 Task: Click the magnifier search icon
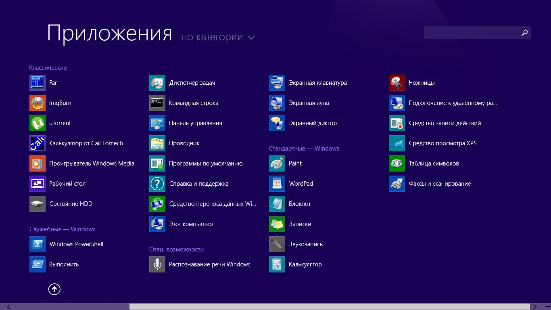tap(525, 33)
